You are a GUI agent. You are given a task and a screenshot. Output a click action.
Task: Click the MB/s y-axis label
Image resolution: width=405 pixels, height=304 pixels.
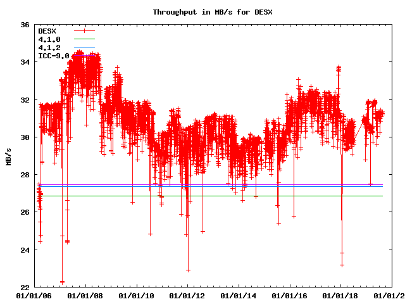coord(8,156)
